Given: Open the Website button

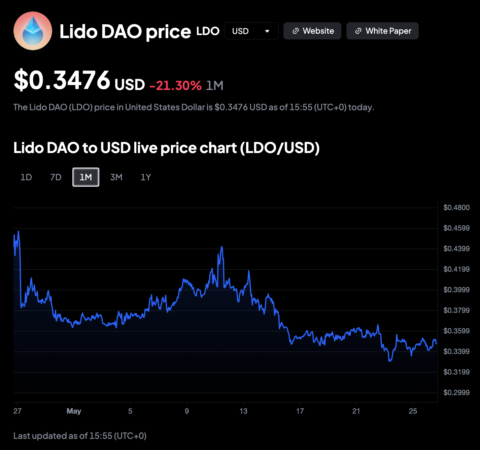Looking at the screenshot, I should 312,31.
